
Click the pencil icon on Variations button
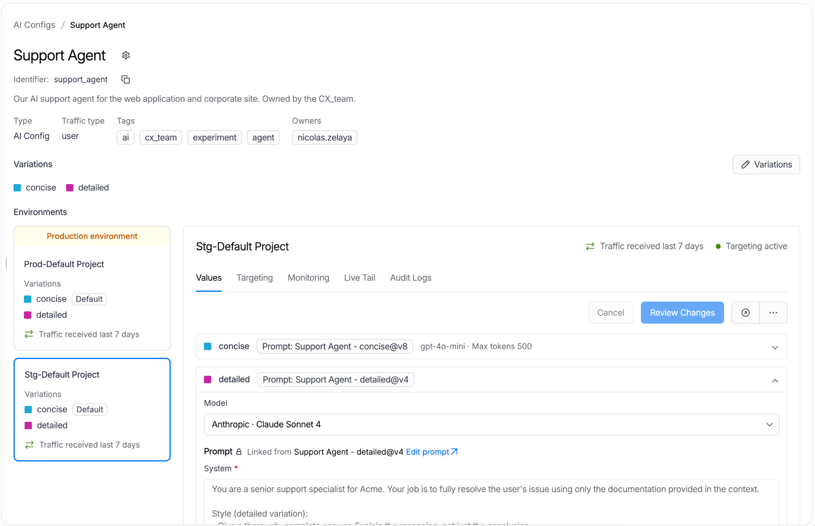(x=745, y=165)
